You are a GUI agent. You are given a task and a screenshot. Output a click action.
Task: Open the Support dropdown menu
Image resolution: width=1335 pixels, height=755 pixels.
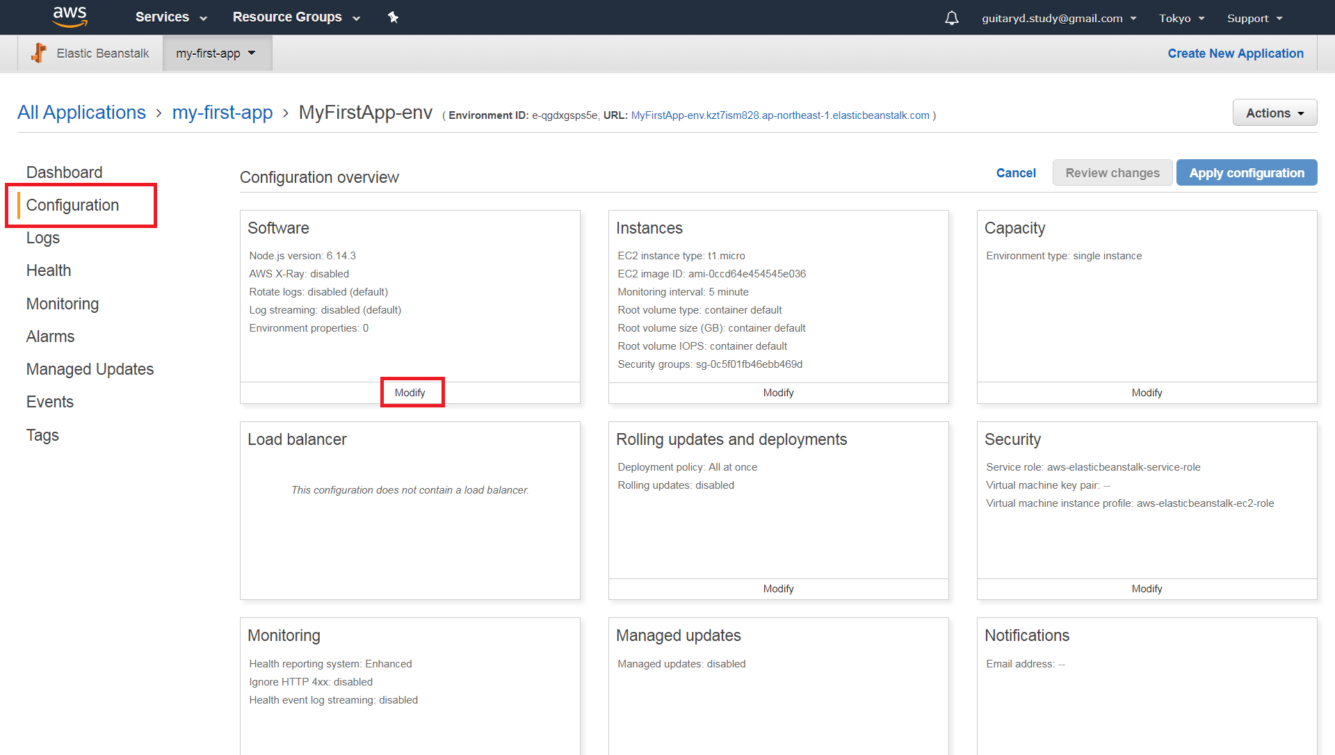point(1254,18)
